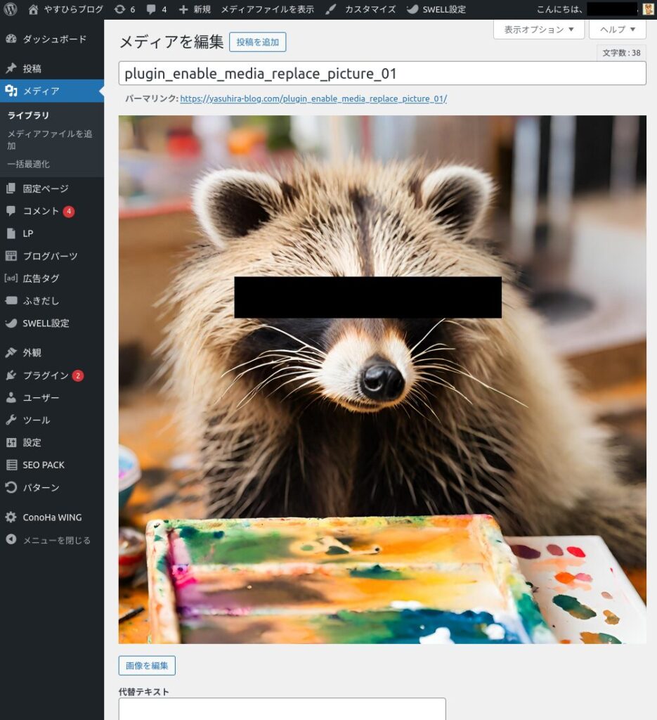Expand the ヘルプ help dropdown
The width and height of the screenshot is (657, 720).
617,30
